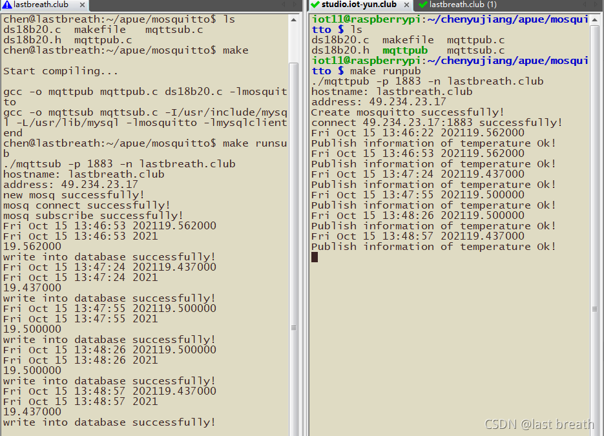604x436 pixels.
Task: Click 'Fri Oct 15 13:47:55 2021' line
Action: tap(81, 319)
